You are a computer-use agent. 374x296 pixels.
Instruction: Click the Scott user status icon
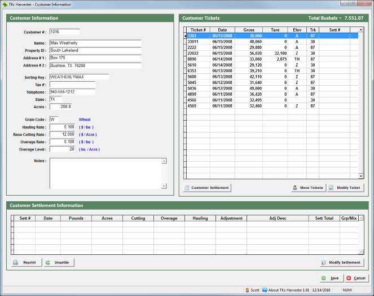coord(248,290)
